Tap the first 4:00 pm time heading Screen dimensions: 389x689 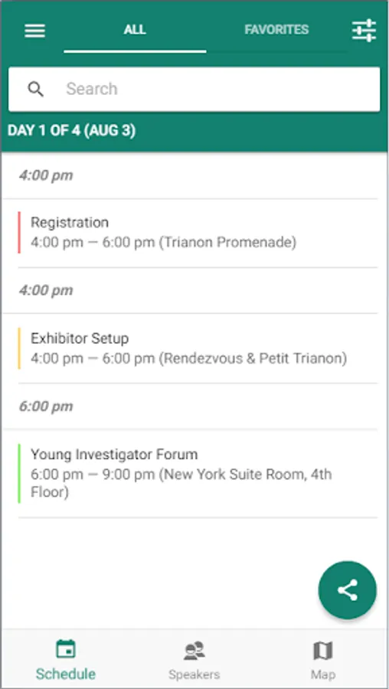(x=46, y=176)
